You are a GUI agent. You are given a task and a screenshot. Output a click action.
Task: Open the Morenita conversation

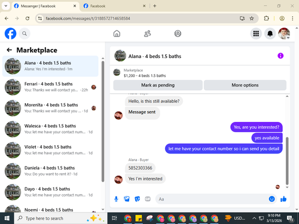[50, 108]
